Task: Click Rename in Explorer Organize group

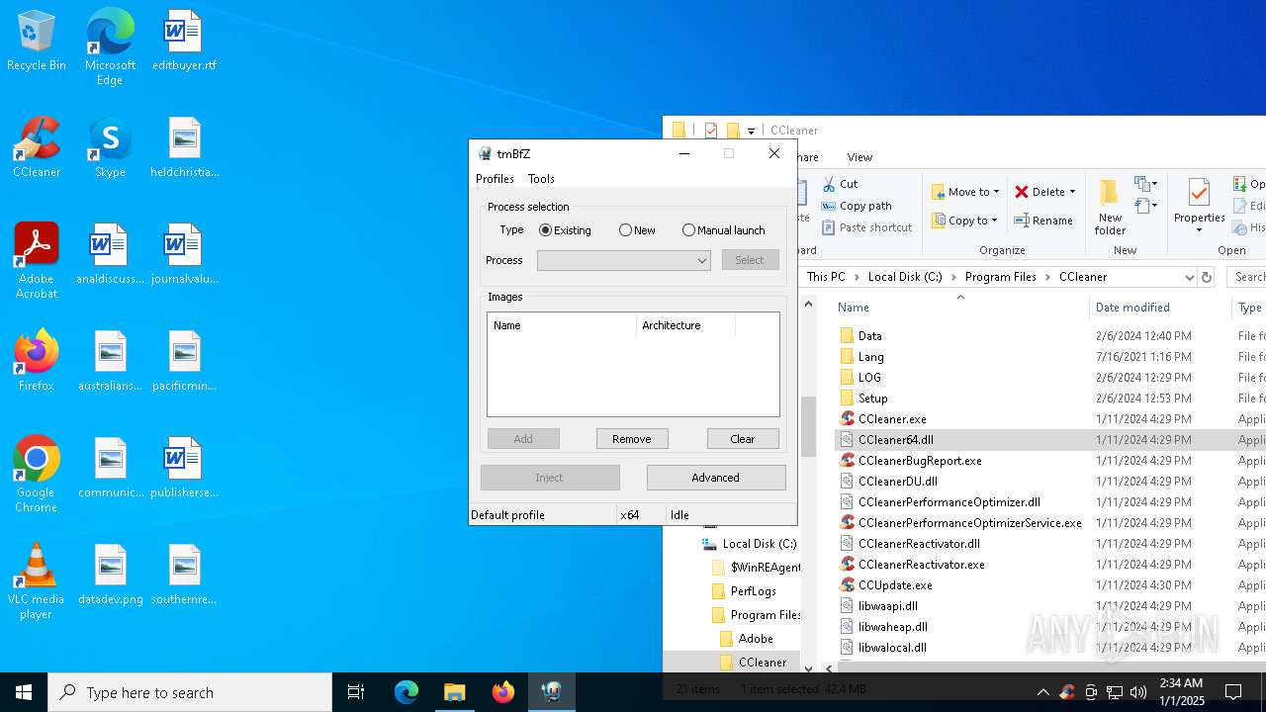Action: click(x=1043, y=221)
